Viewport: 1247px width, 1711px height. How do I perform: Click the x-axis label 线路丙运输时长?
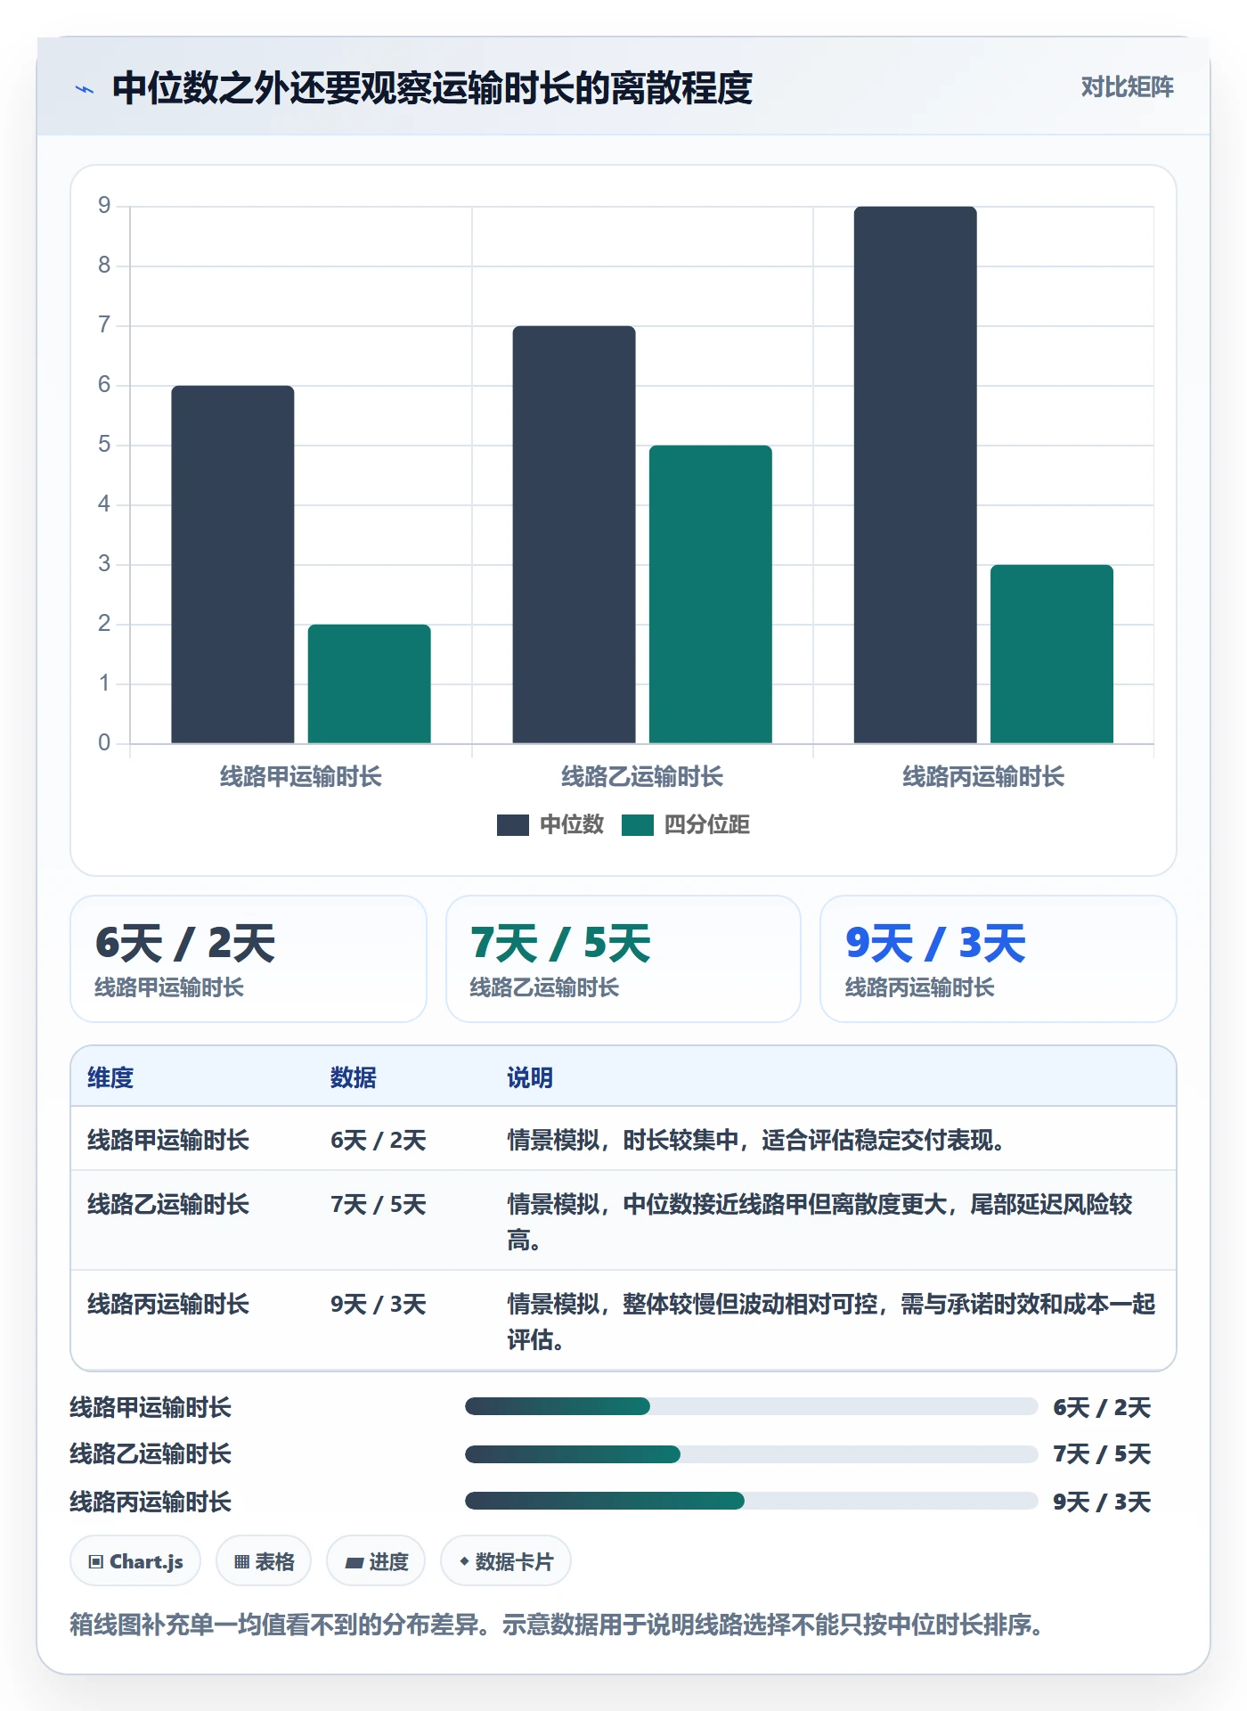tap(983, 776)
